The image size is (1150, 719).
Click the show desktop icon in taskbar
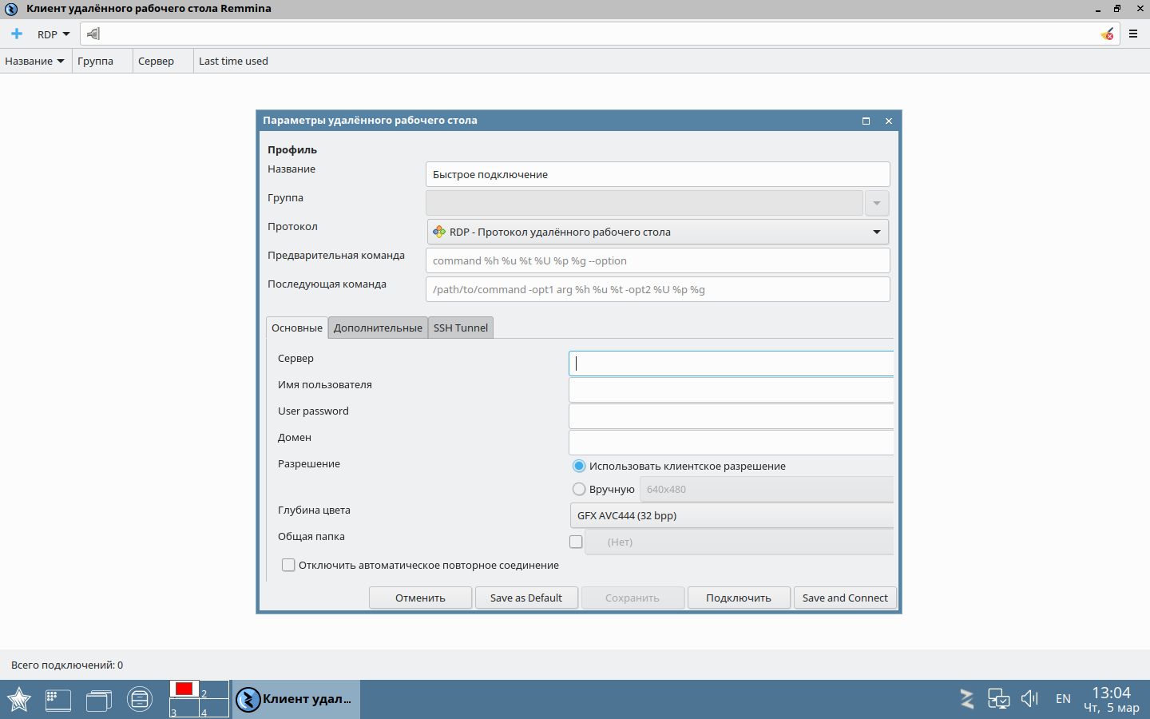pos(57,700)
